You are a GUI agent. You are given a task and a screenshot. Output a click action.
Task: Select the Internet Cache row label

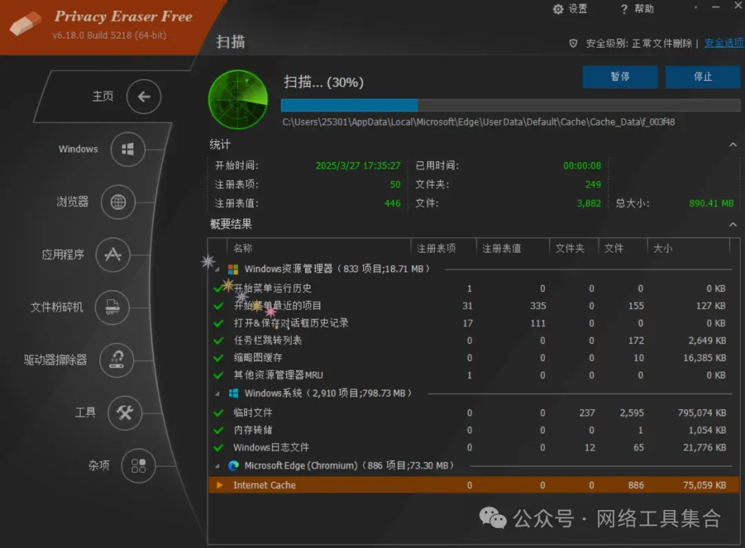tap(265, 485)
